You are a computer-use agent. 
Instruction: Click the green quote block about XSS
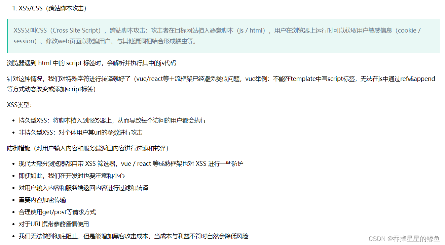pyautogui.click(x=222, y=35)
